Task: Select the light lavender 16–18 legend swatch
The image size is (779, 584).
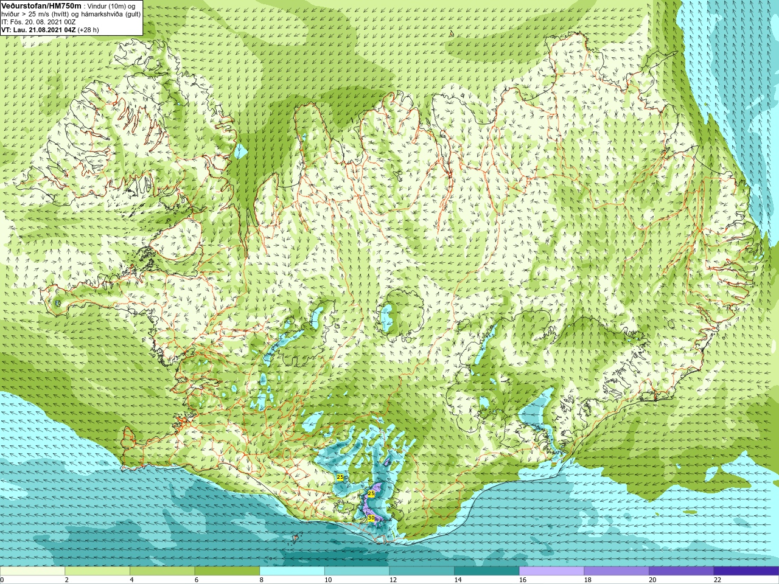Action: click(x=552, y=571)
